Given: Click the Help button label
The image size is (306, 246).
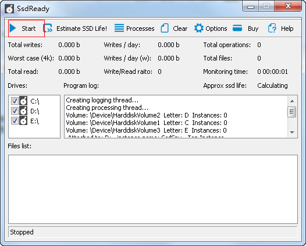Looking at the screenshot, I should coord(287,28).
